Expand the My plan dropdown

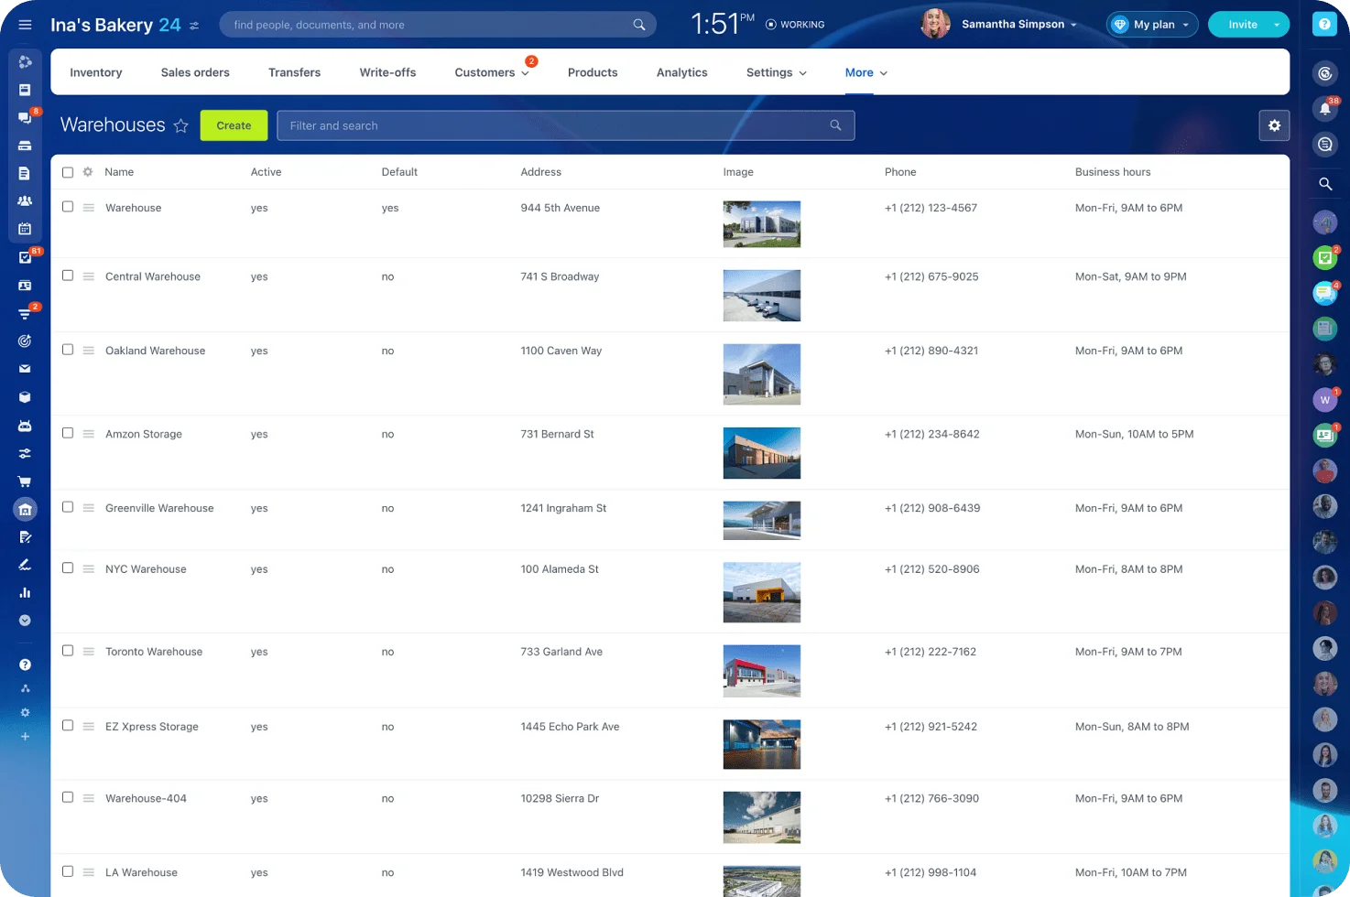click(1152, 25)
